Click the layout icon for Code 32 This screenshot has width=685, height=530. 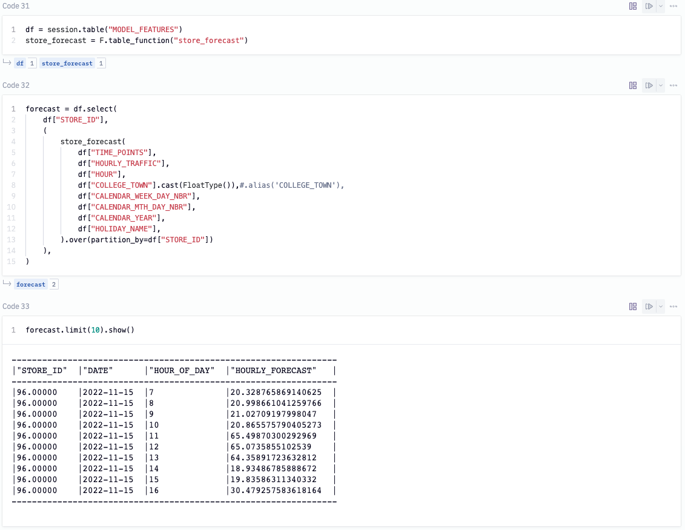(633, 85)
